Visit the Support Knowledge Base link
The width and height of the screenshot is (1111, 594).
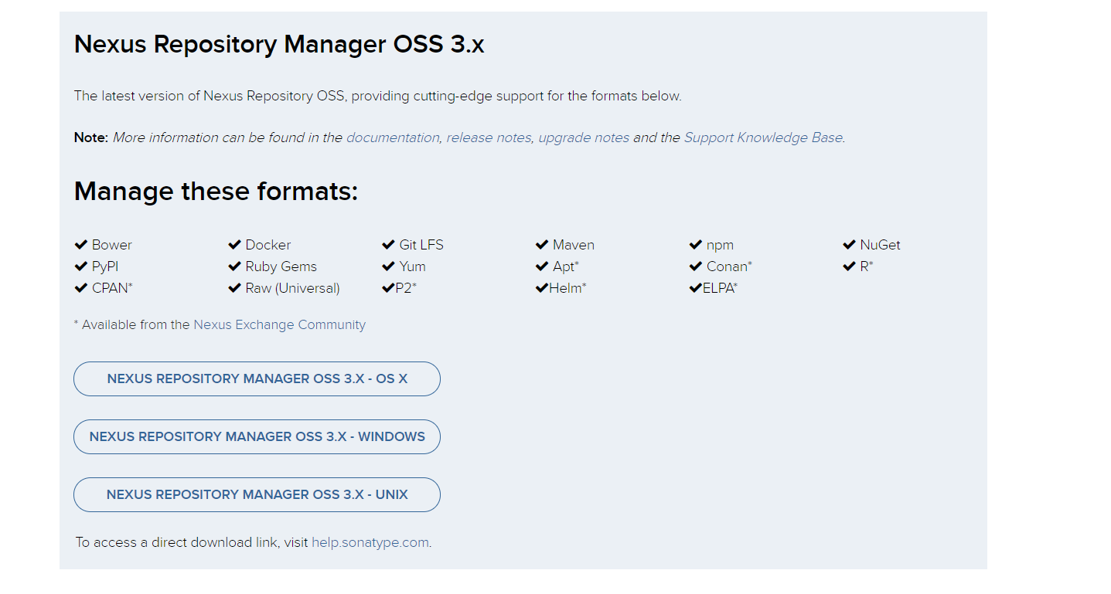point(763,137)
